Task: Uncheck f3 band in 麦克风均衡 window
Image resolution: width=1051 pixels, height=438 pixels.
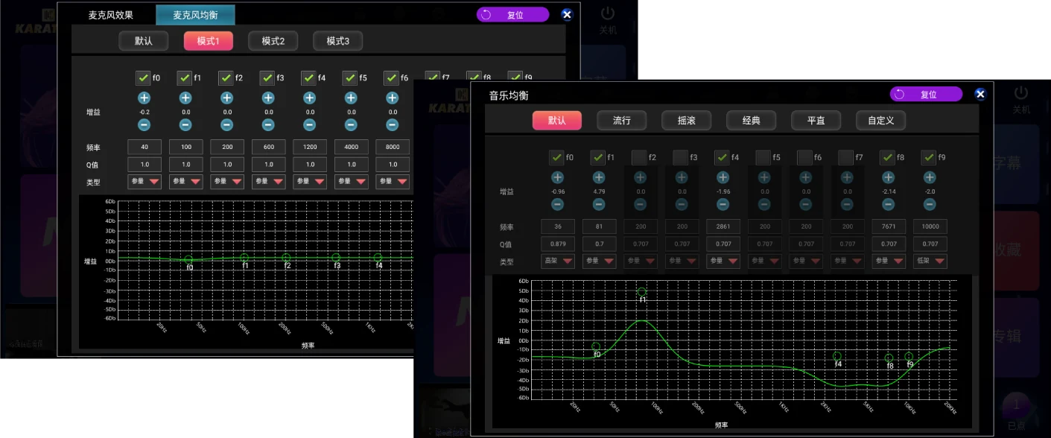Action: click(267, 77)
